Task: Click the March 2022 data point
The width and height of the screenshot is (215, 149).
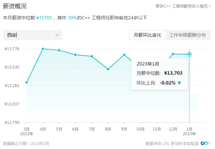Action: tap(26, 82)
